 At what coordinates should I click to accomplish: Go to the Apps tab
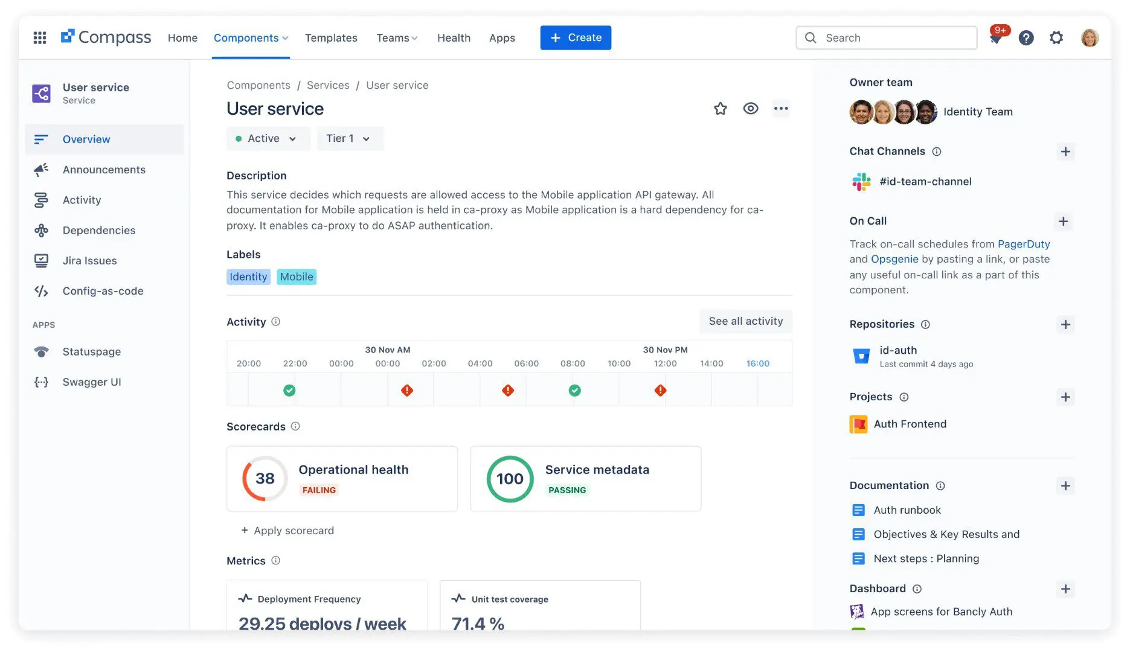(x=502, y=37)
